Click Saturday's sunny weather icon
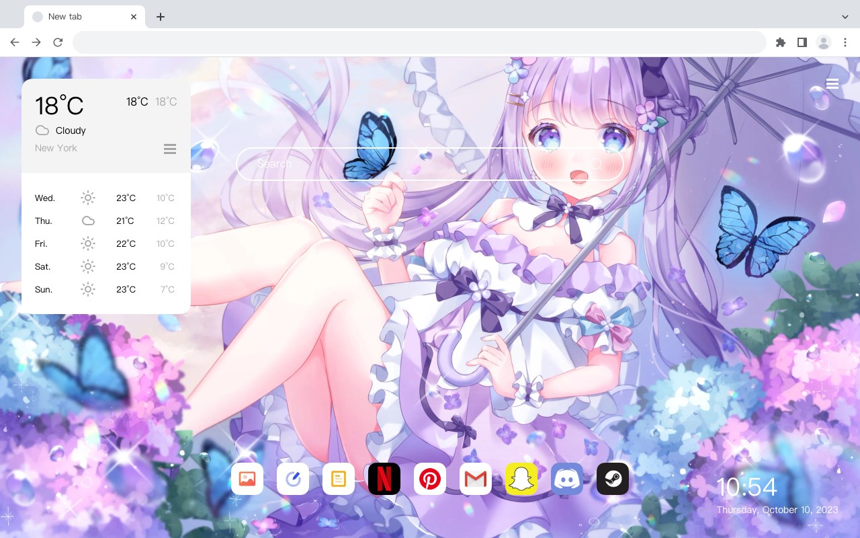Image resolution: width=860 pixels, height=538 pixels. click(88, 266)
